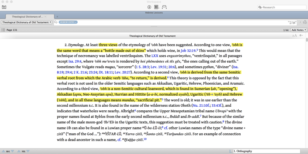Image resolution: width=308 pixels, height=154 pixels.
Task: Click the table of contents list icon
Action: [x=3, y=30]
